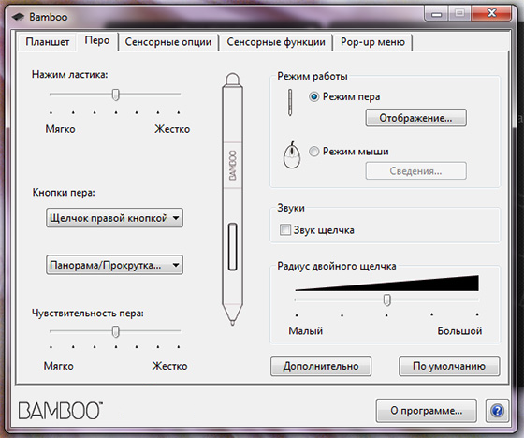The image size is (524, 438).
Task: Click the Отображение... button
Action: (415, 118)
